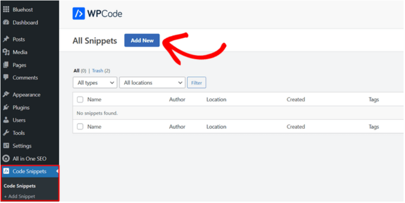Click the Bluehost grid icon
405x203 pixels.
point(6,9)
